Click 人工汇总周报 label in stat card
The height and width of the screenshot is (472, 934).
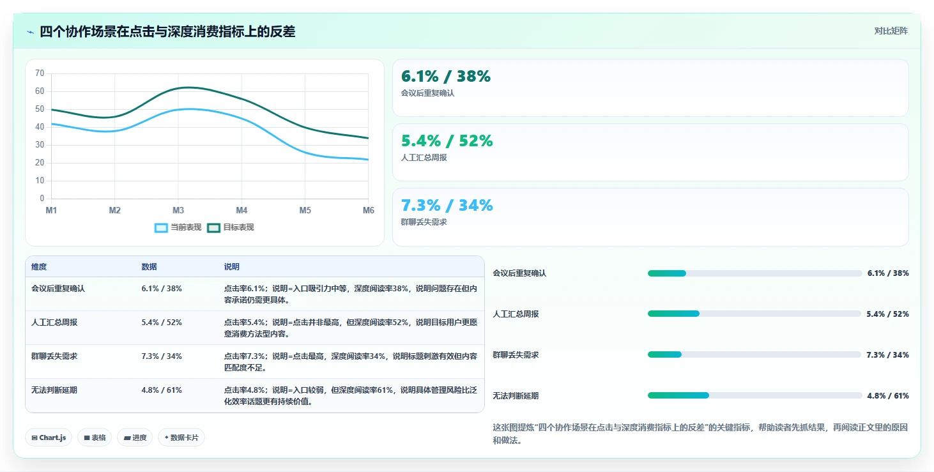click(424, 158)
